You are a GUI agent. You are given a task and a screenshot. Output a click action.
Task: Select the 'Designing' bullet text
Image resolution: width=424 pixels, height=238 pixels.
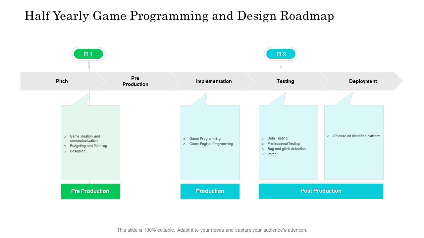[78, 151]
